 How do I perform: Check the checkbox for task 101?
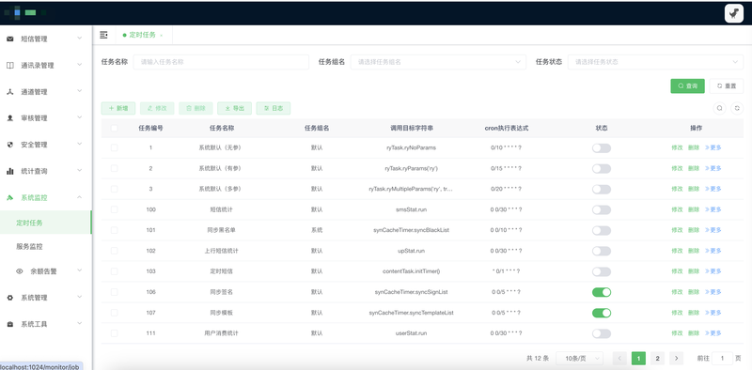(x=114, y=230)
